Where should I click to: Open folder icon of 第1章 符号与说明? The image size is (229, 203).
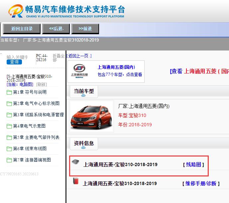9,92
